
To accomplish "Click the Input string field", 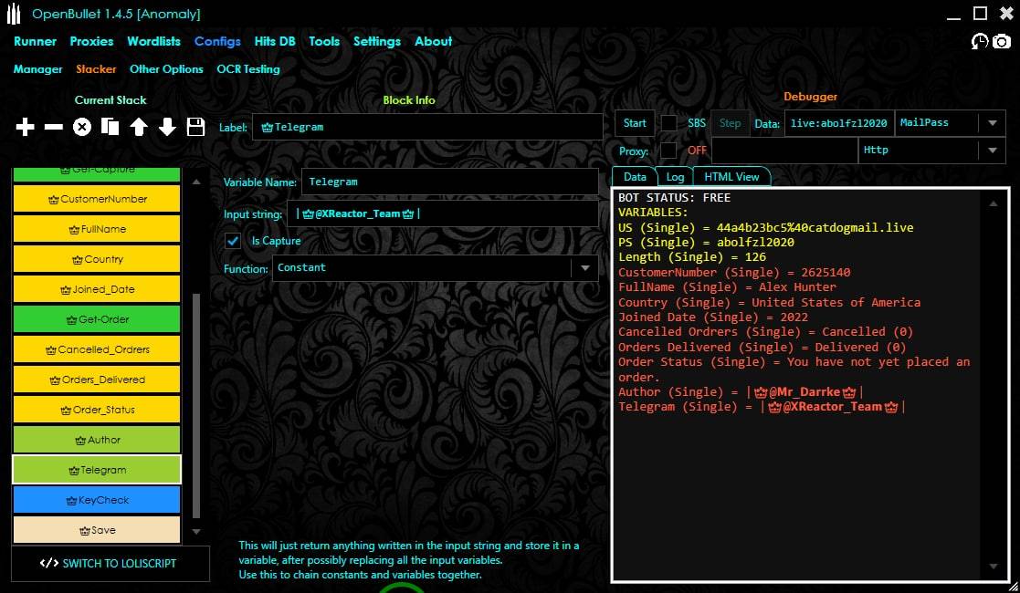I will pyautogui.click(x=442, y=213).
